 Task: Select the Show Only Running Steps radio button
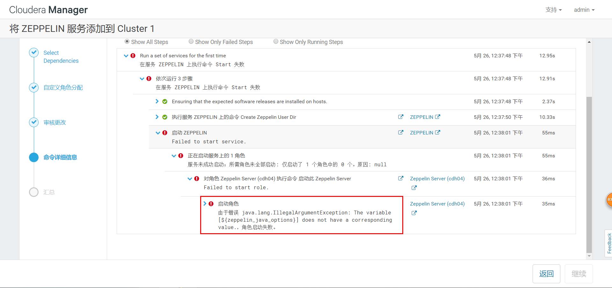(276, 41)
